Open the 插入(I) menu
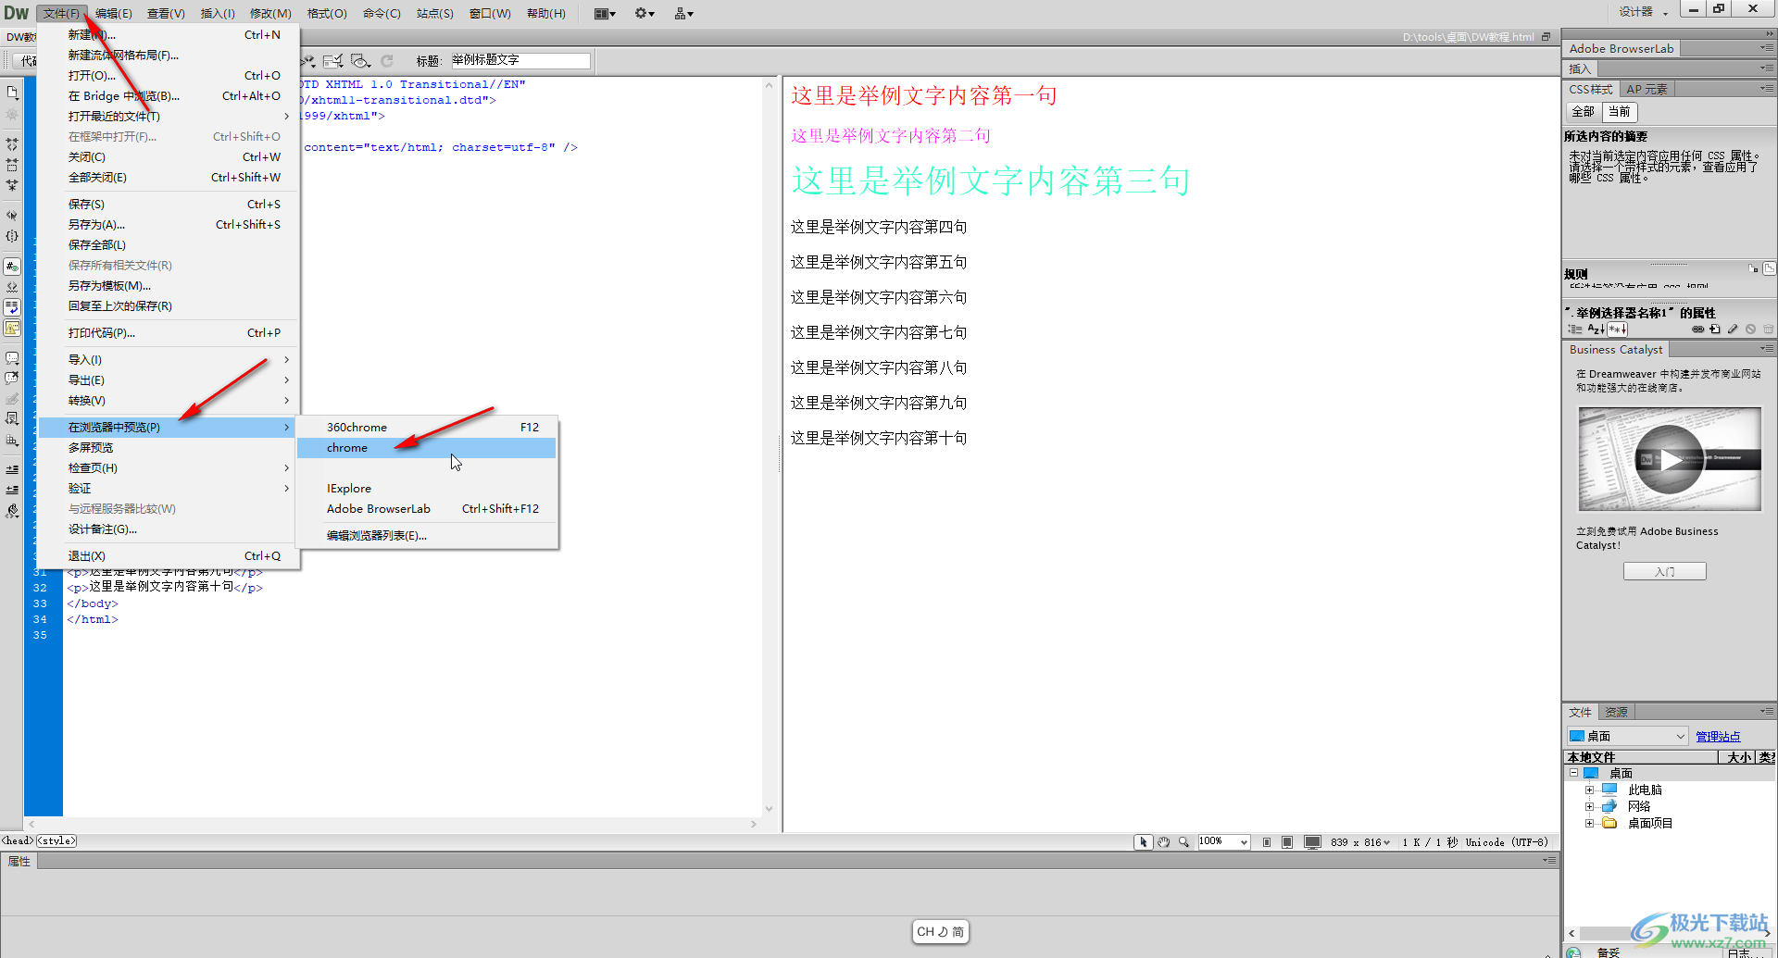 coord(218,13)
